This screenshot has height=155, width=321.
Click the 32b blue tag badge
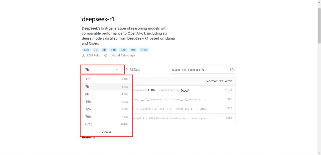pos(123,50)
